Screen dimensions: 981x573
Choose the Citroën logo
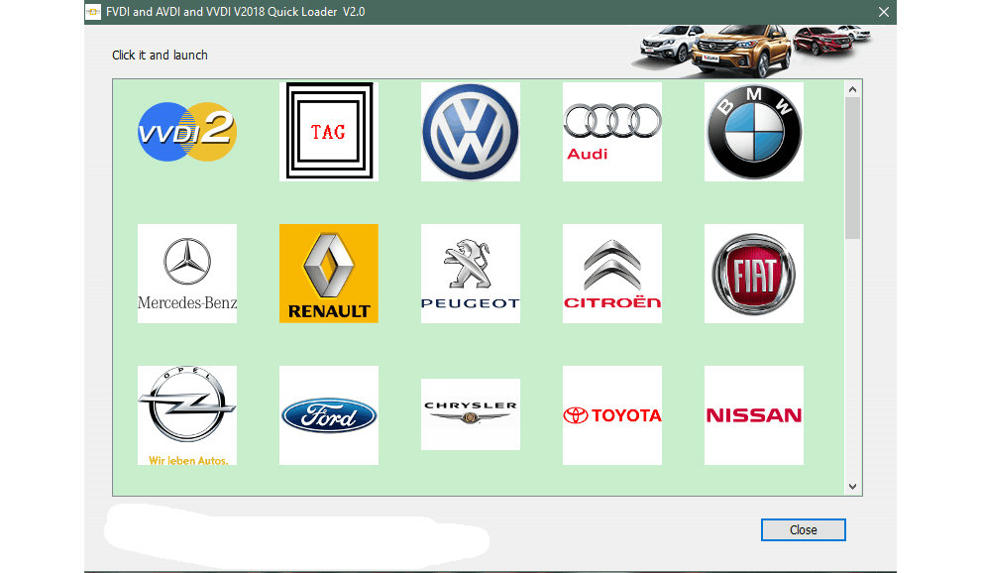pos(612,274)
